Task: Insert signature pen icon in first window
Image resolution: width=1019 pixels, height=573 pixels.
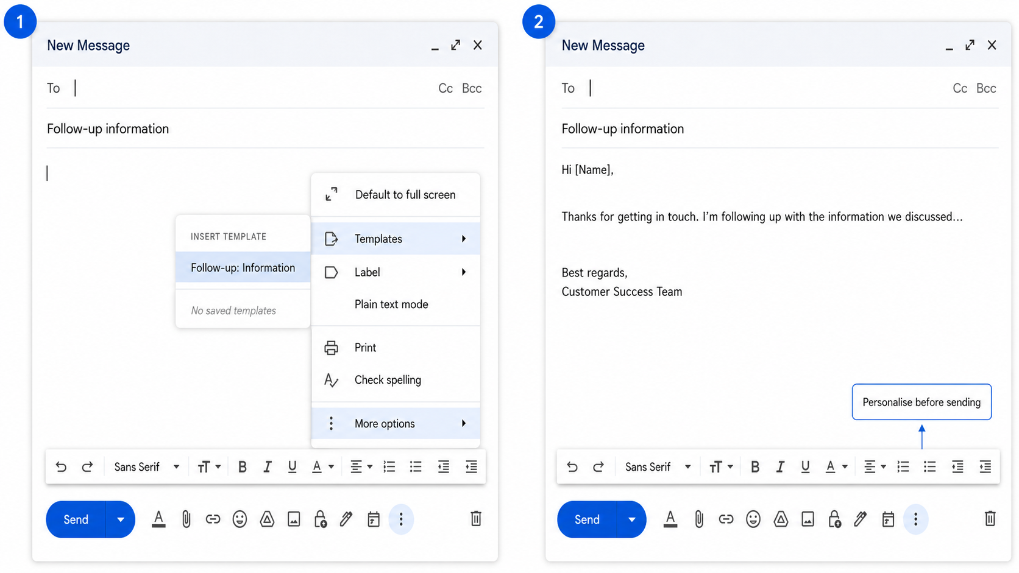Action: pos(346,519)
